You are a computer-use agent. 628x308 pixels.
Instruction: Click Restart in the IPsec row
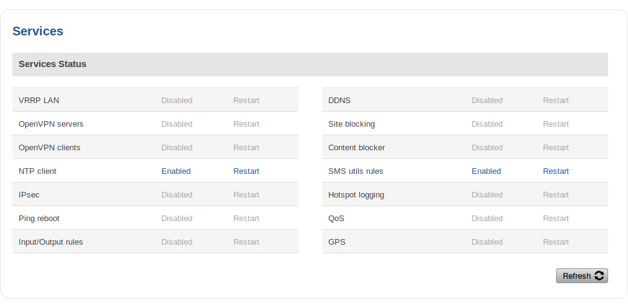(x=246, y=195)
